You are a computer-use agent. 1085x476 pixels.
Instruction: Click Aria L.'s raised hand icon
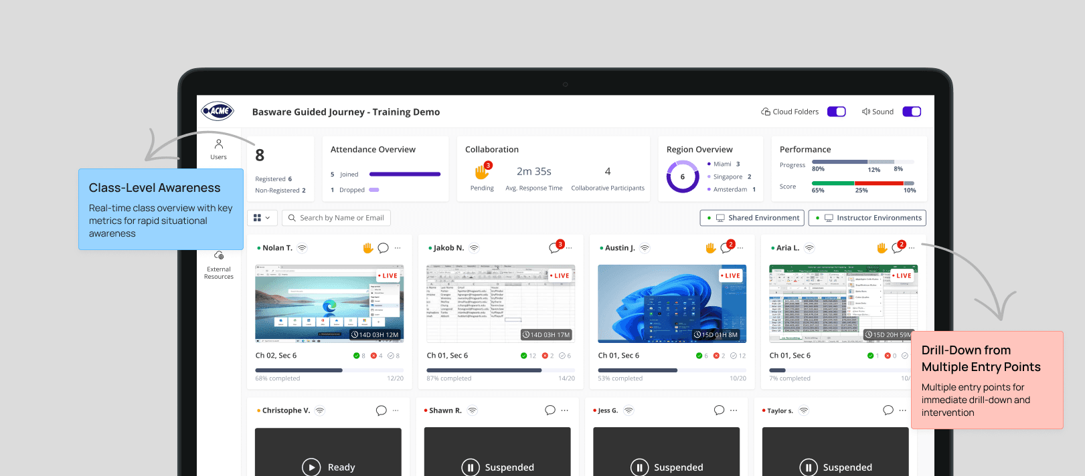[882, 248]
